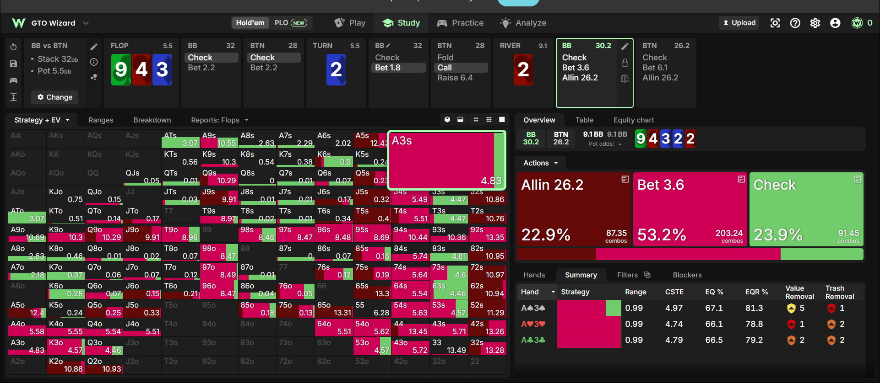
Task: Click the collapse height icon in left sidebar
Action: coord(13,97)
